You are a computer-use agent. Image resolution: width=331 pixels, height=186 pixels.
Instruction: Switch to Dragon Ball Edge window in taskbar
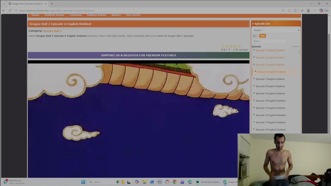[x=230, y=182]
